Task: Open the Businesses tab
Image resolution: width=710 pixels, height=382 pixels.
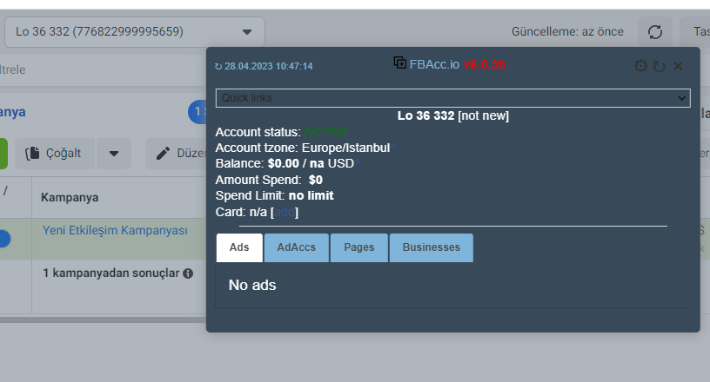Action: click(431, 247)
